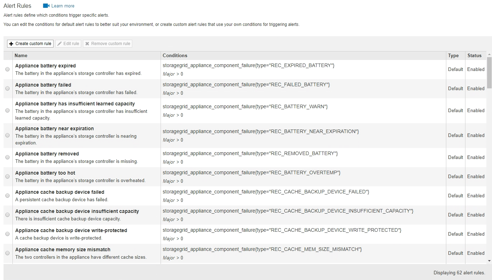The height and width of the screenshot is (280, 492).
Task: Select Appliance cache memory size mismatch radio button
Action: pos(7,253)
